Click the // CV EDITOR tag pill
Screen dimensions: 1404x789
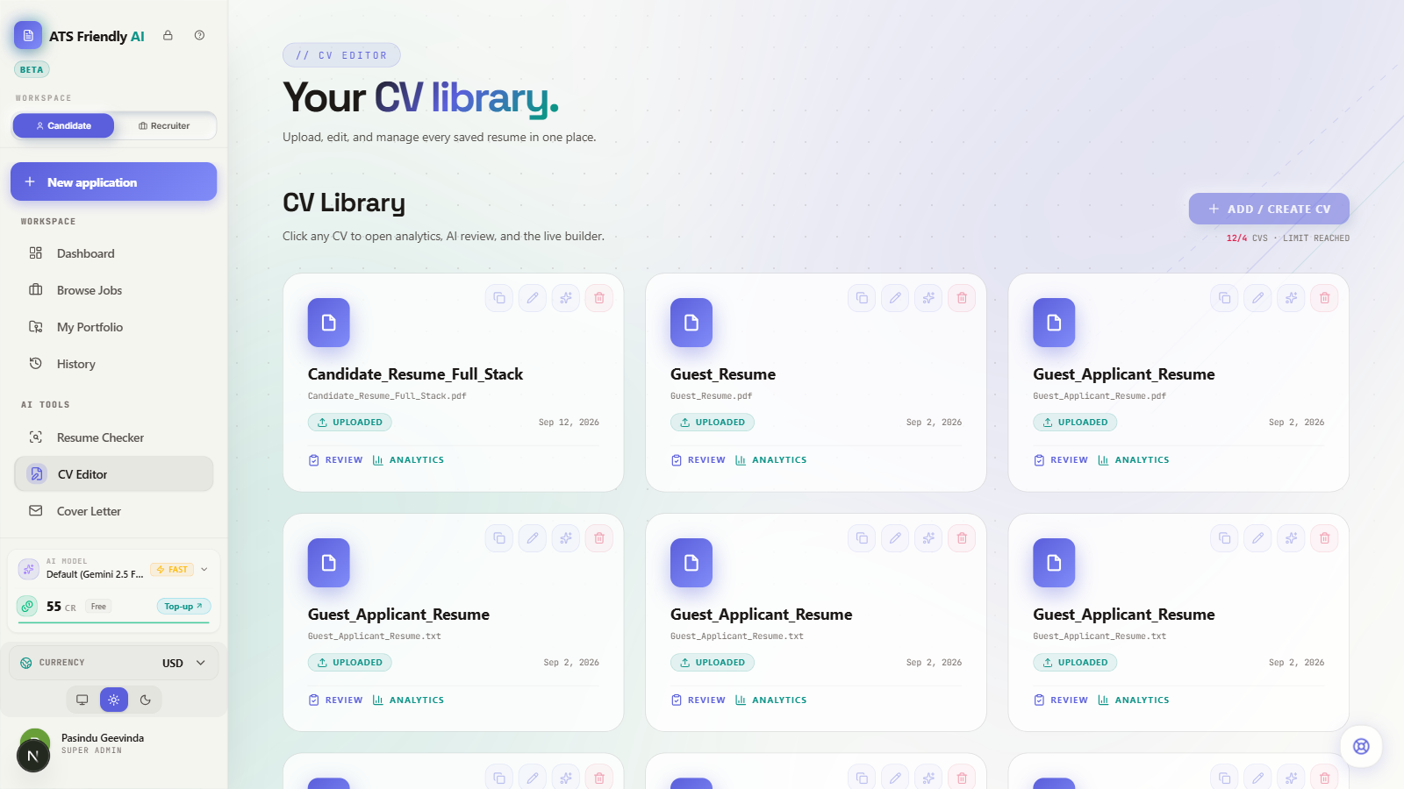point(341,55)
